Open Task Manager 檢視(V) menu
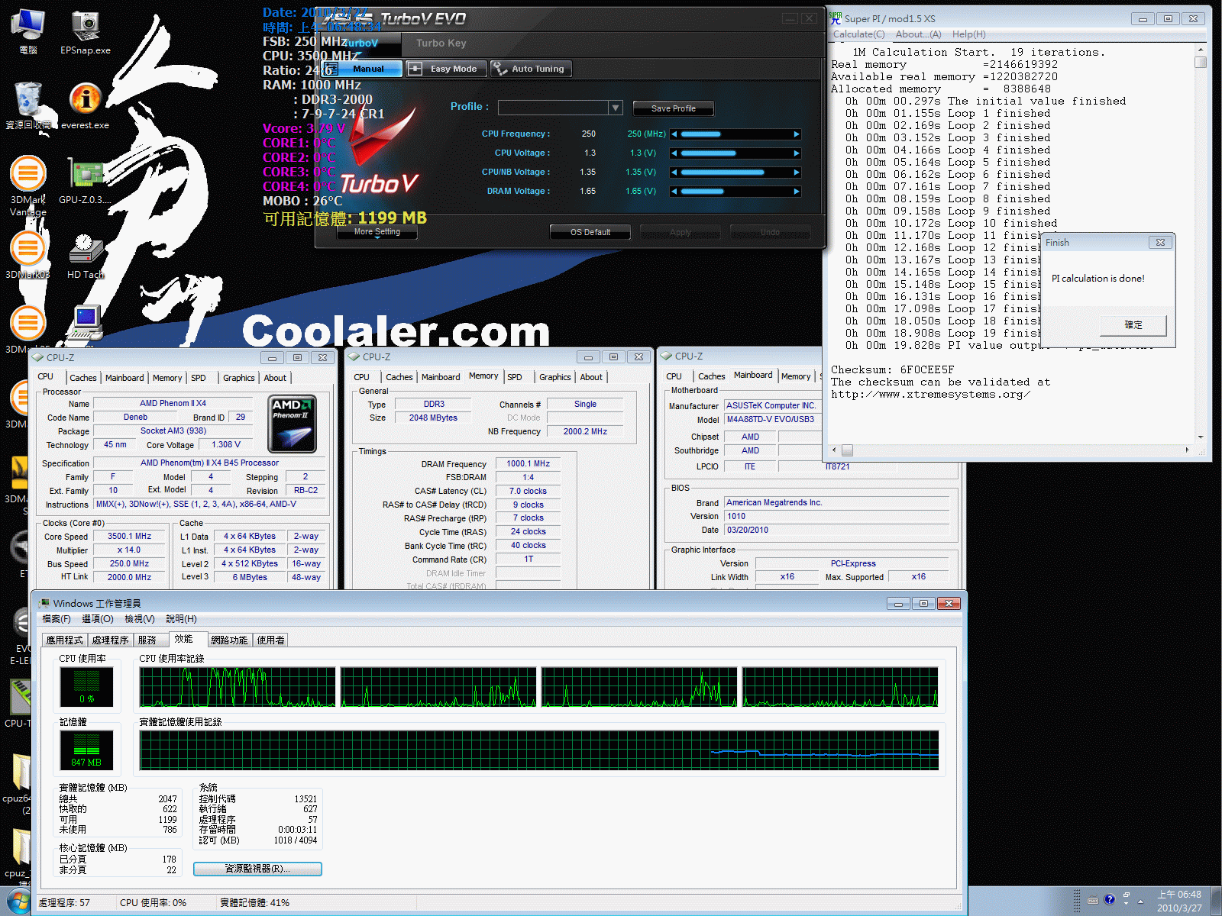The width and height of the screenshot is (1222, 916). pyautogui.click(x=140, y=619)
